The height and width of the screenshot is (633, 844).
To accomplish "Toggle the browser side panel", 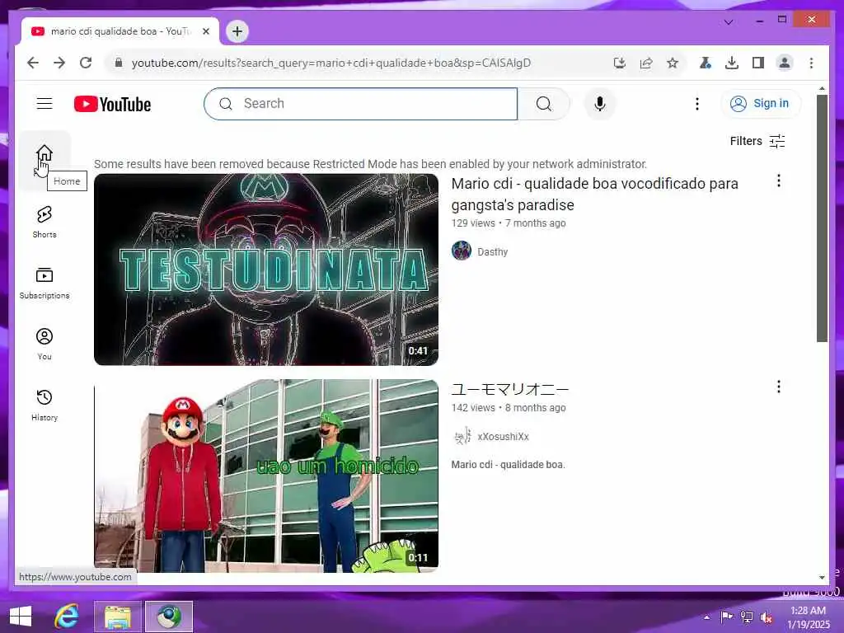I will point(758,63).
